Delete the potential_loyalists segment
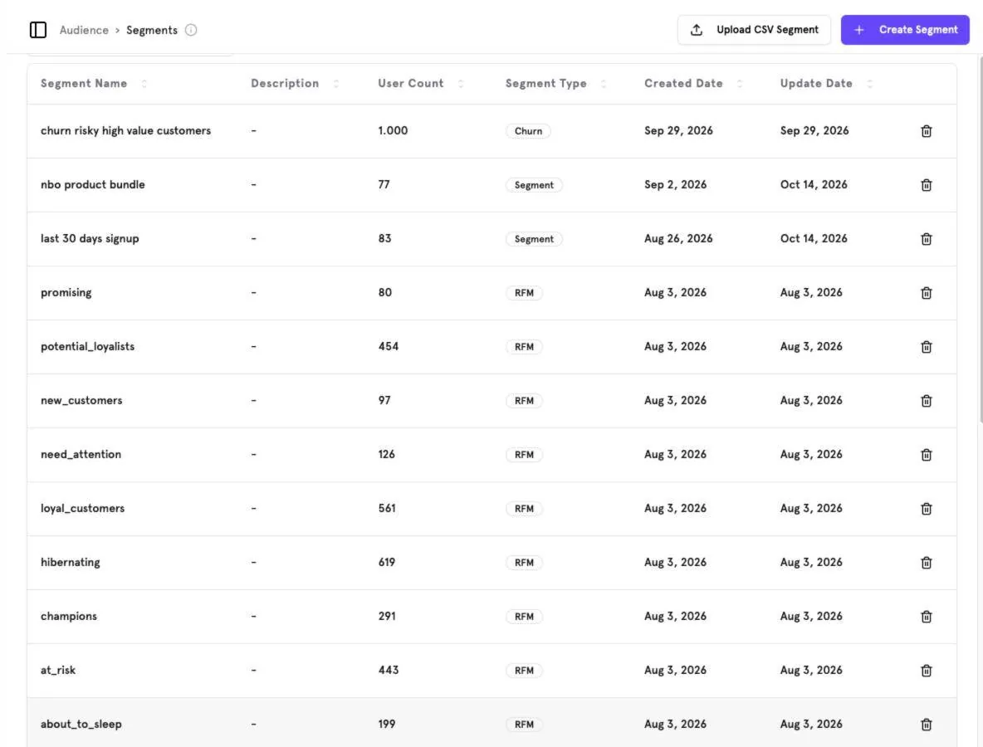 (926, 347)
